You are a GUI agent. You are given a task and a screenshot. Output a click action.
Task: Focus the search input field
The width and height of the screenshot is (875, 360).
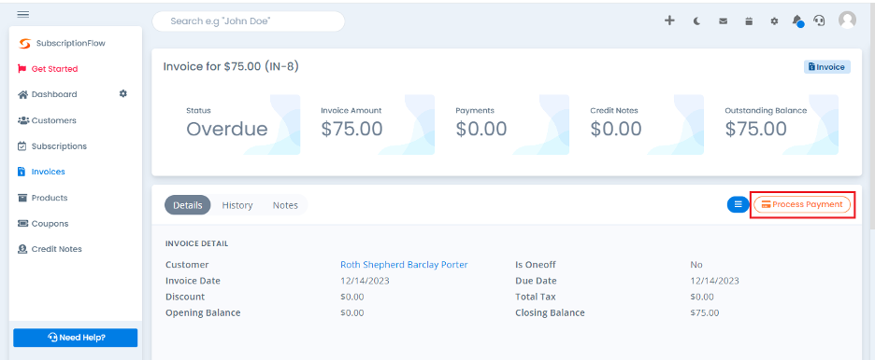coord(249,21)
